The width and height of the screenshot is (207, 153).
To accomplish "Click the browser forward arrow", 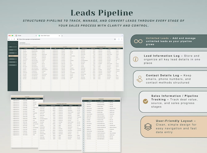I will click(12, 39).
